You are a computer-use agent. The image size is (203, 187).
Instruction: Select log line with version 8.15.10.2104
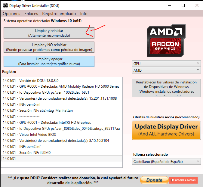(62, 141)
